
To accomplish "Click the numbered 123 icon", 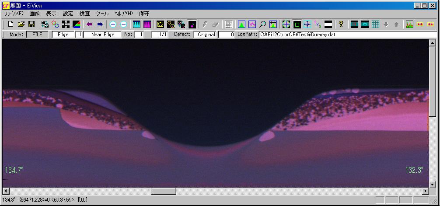I will [318, 24].
